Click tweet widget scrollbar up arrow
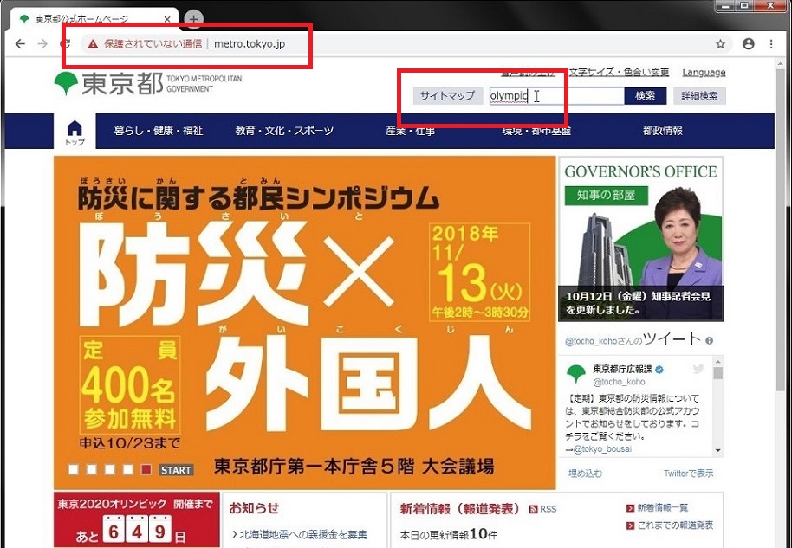Viewport: 792px width, 548px height. click(718, 361)
